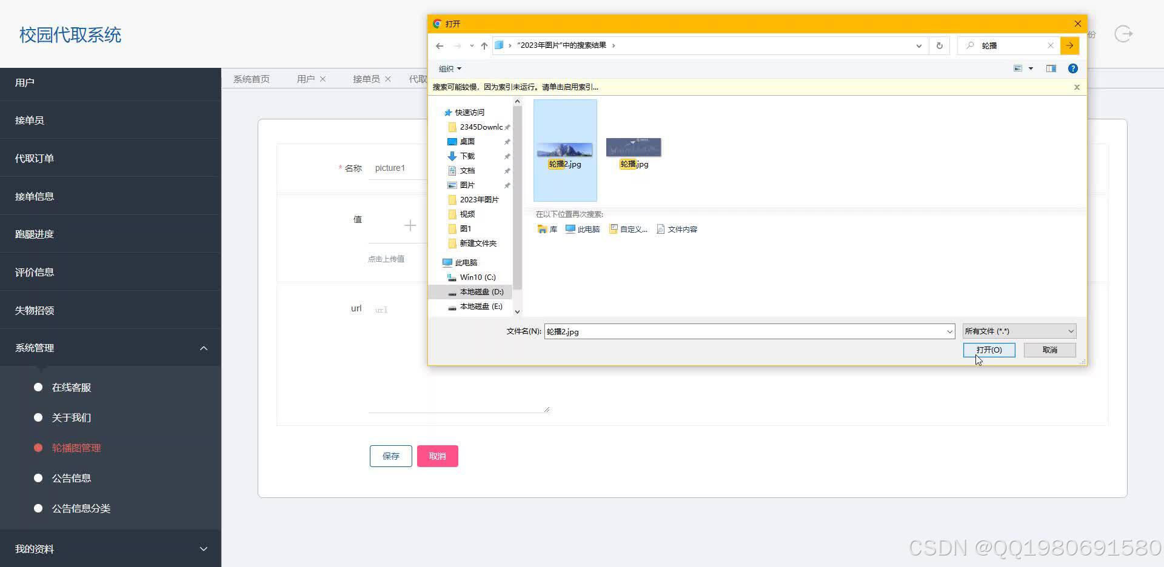Expand the file name combo box arrow
Screen dimensions: 1164x567
click(x=949, y=331)
